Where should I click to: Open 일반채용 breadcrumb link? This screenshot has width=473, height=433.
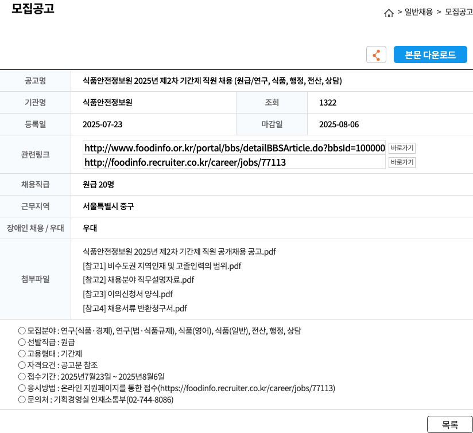coord(418,12)
